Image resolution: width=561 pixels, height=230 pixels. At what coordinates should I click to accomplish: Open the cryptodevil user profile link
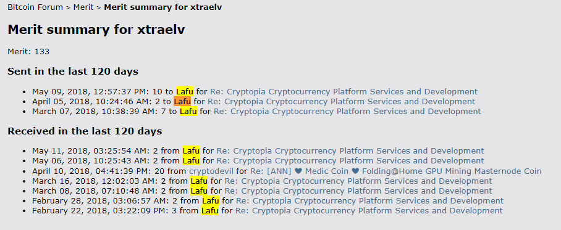click(x=211, y=171)
